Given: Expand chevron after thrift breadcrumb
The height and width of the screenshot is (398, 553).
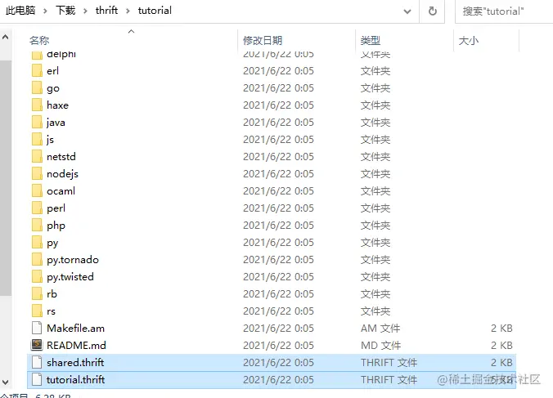Looking at the screenshot, I should [x=128, y=11].
